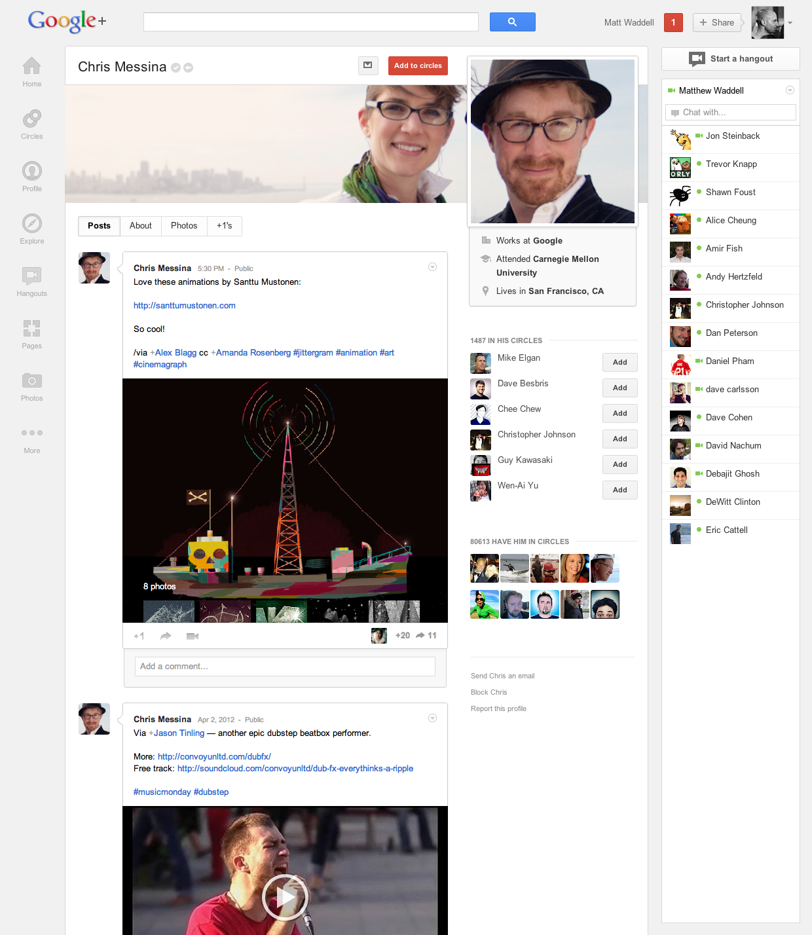Viewport: 812px width, 935px height.
Task: Click the Add to circles button
Action: point(418,65)
